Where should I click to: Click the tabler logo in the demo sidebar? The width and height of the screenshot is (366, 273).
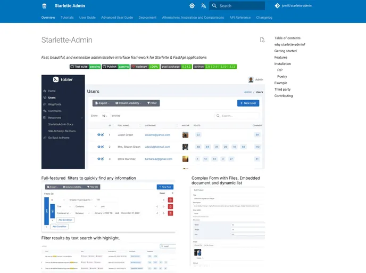(63, 79)
